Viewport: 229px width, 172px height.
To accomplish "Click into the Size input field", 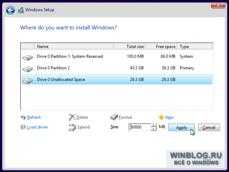I will click(x=140, y=127).
